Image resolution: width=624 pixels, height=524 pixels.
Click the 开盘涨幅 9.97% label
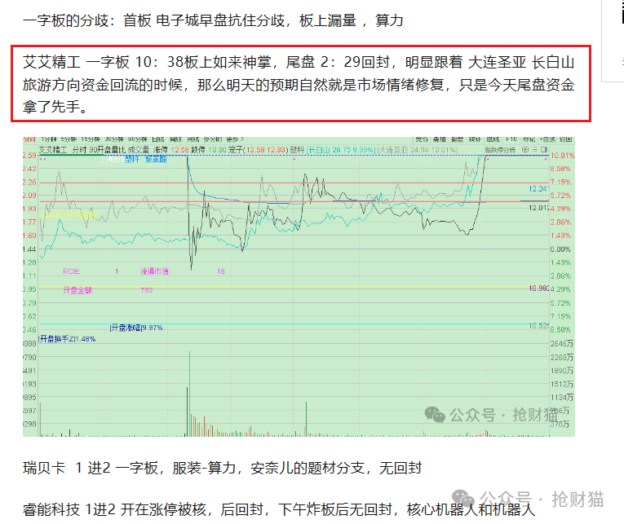(x=136, y=328)
